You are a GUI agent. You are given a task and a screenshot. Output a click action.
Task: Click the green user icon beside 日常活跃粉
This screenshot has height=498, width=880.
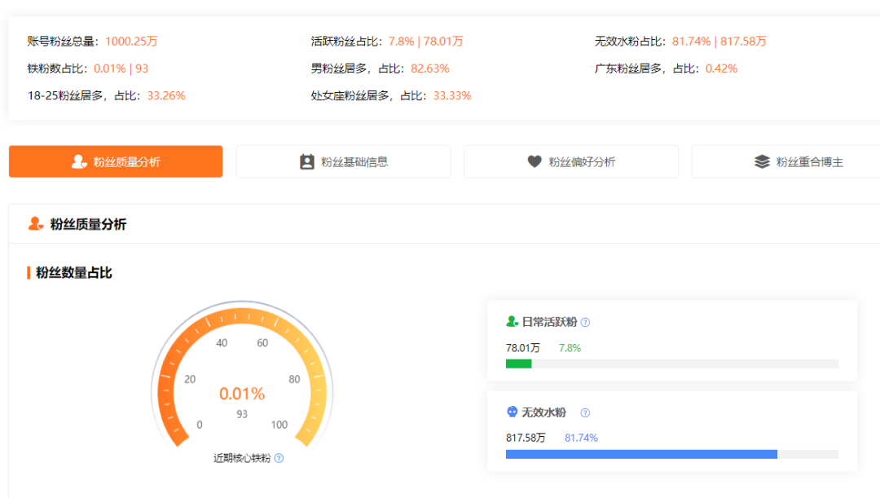[511, 322]
